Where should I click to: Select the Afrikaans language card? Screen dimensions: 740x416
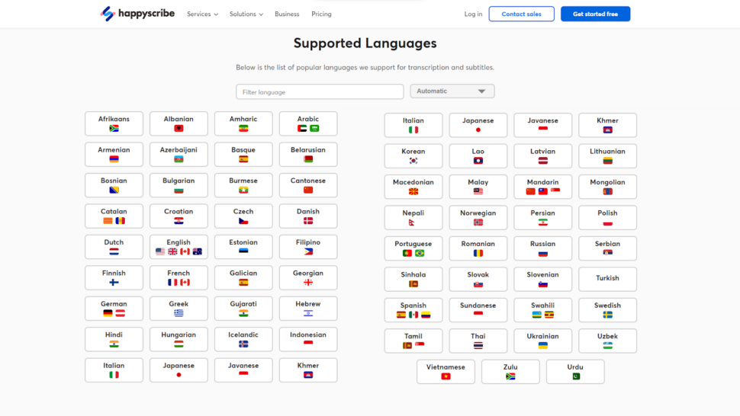click(114, 123)
